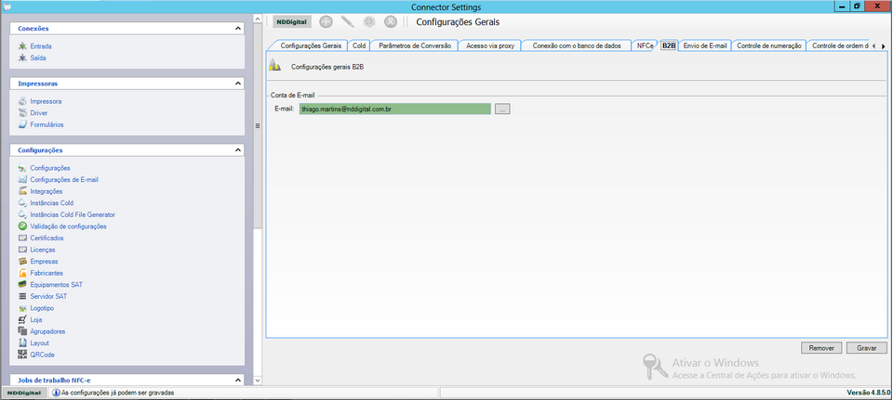Open Empresas
The height and width of the screenshot is (400, 893).
pyautogui.click(x=44, y=262)
